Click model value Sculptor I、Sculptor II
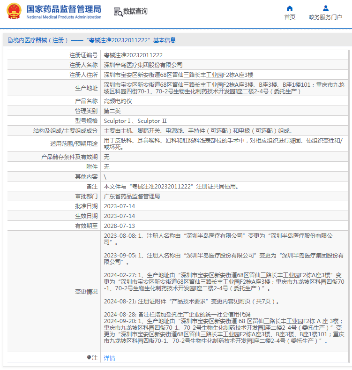The width and height of the screenshot is (352, 370). click(135, 121)
